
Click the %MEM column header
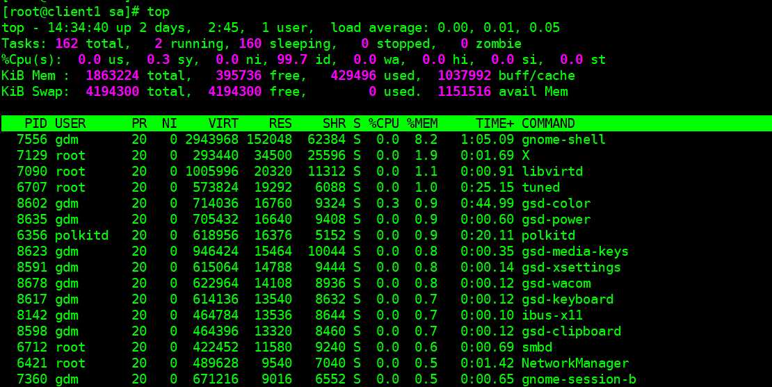pos(422,124)
